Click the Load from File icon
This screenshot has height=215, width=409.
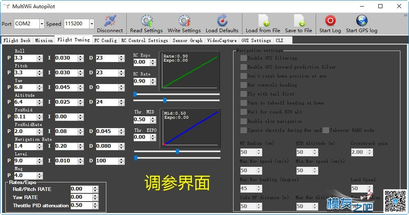[263, 20]
